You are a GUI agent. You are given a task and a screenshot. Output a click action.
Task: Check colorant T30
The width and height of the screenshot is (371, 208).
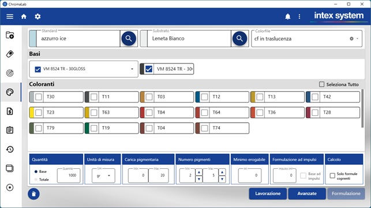[x=38, y=97]
